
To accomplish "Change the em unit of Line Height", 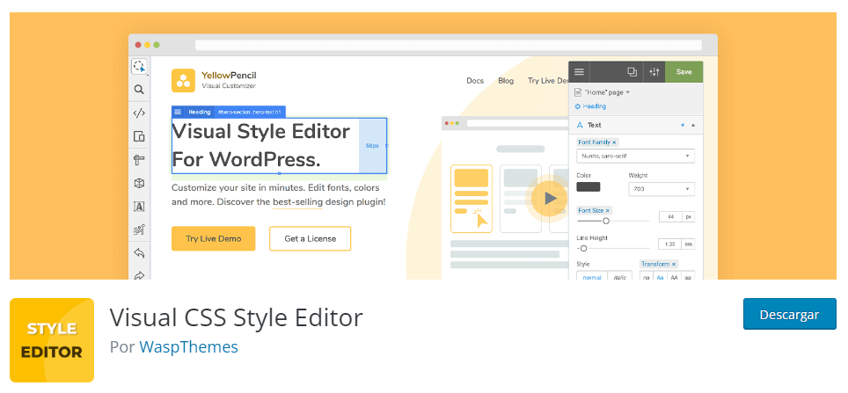I will coord(689,244).
